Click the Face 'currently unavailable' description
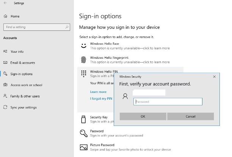 tap(130, 48)
